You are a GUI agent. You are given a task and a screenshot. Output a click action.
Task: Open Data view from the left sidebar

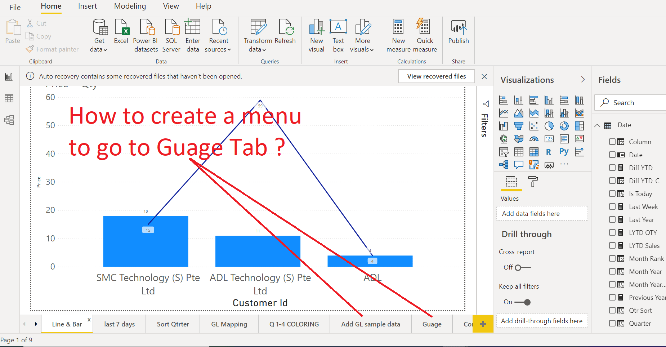[9, 98]
